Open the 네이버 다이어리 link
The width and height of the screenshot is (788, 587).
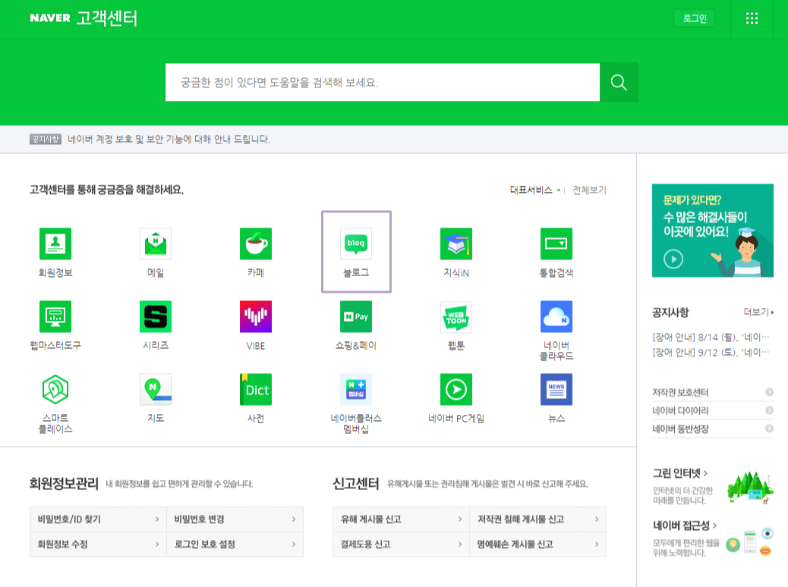[713, 410]
